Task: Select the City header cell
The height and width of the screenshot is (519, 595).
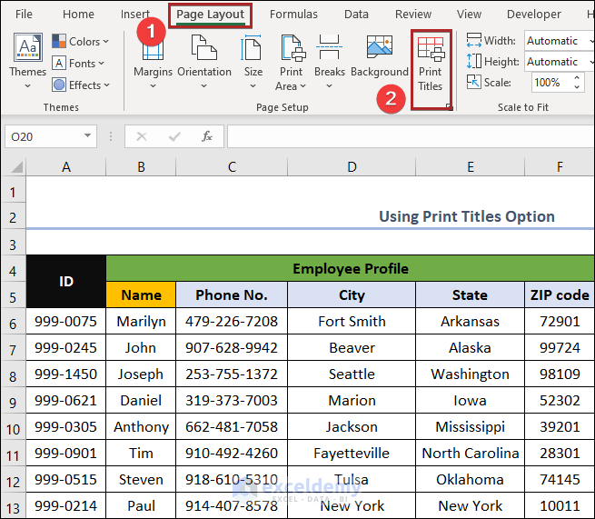Action: tap(352, 295)
